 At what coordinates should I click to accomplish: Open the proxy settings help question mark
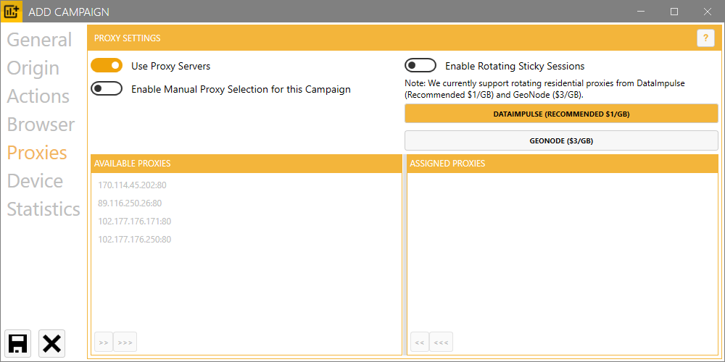(x=705, y=38)
